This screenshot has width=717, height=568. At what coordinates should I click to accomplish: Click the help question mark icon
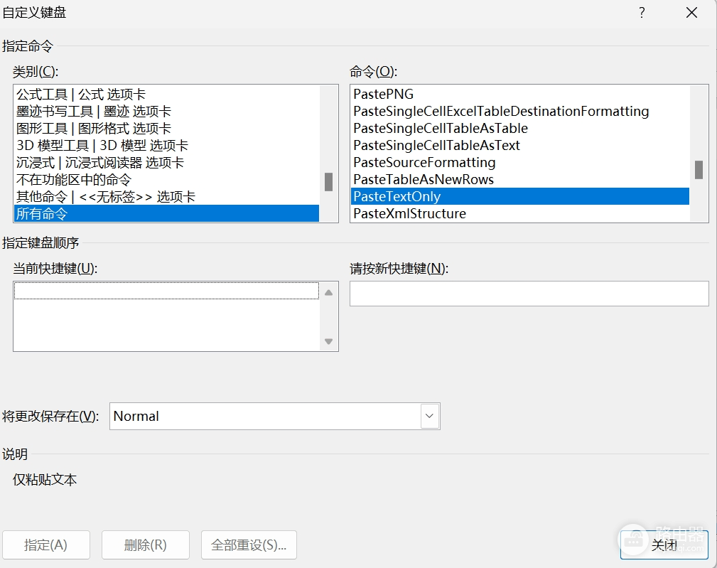[642, 12]
